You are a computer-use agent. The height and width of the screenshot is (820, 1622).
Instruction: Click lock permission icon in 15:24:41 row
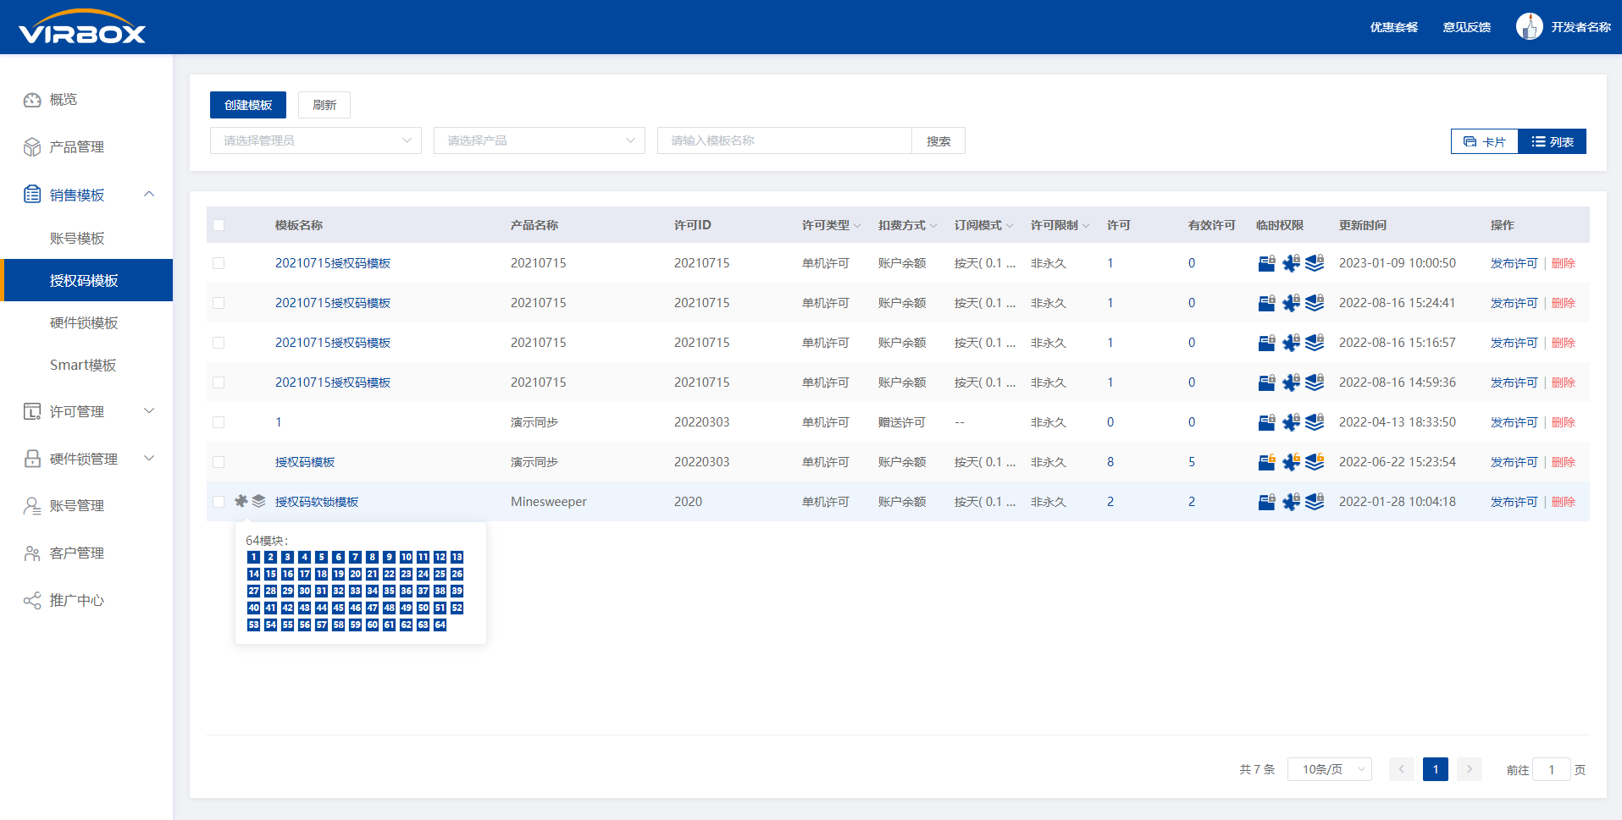pos(1266,303)
